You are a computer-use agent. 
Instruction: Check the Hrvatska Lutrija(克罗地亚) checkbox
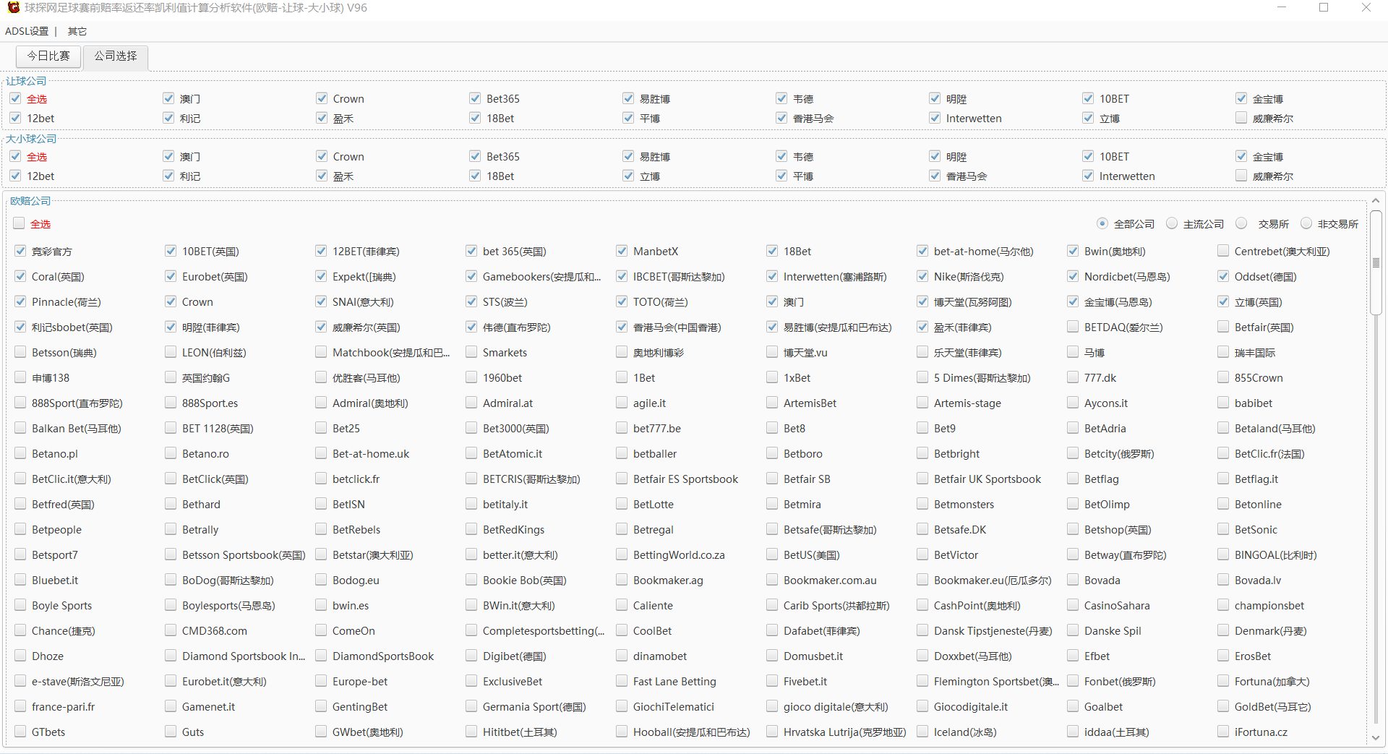coord(772,732)
